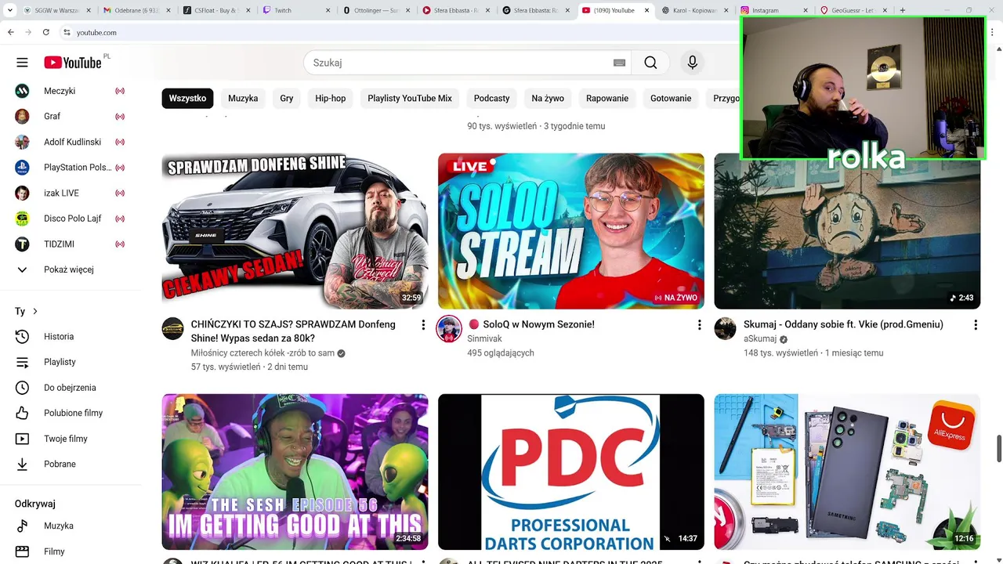1003x564 pixels.
Task: Open Skumaj - Oddany sobie title link
Action: point(843,324)
